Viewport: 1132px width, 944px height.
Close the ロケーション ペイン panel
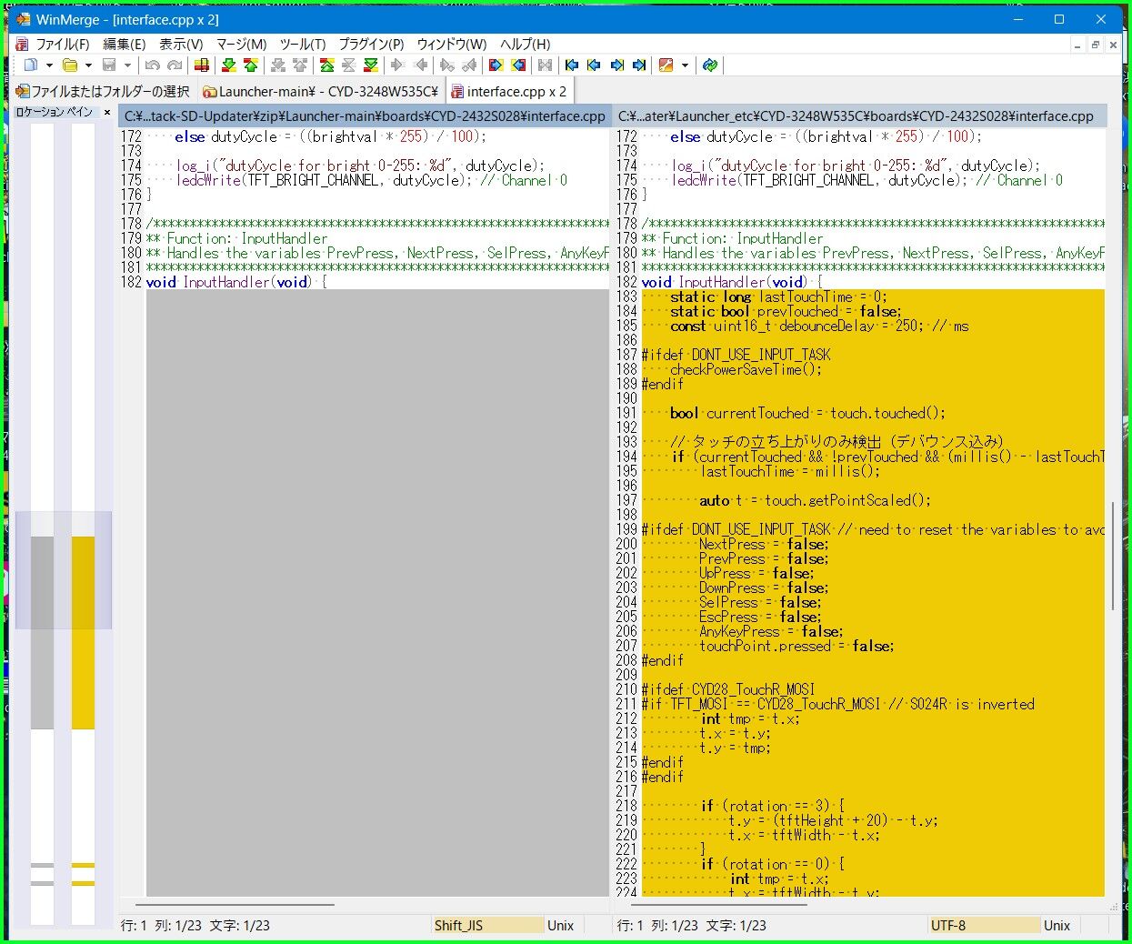[x=106, y=113]
